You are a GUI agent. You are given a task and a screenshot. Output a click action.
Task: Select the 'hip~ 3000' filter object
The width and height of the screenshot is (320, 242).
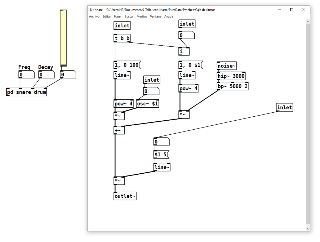(231, 76)
